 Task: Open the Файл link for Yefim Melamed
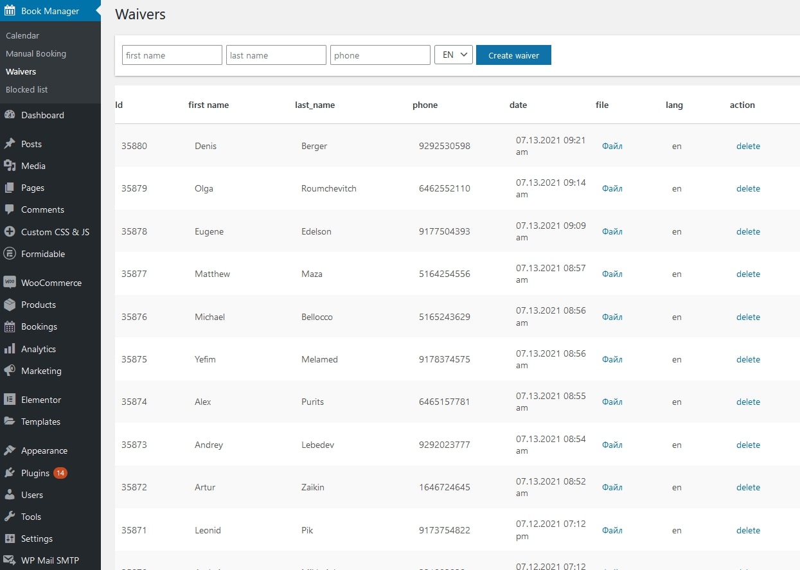click(x=612, y=359)
